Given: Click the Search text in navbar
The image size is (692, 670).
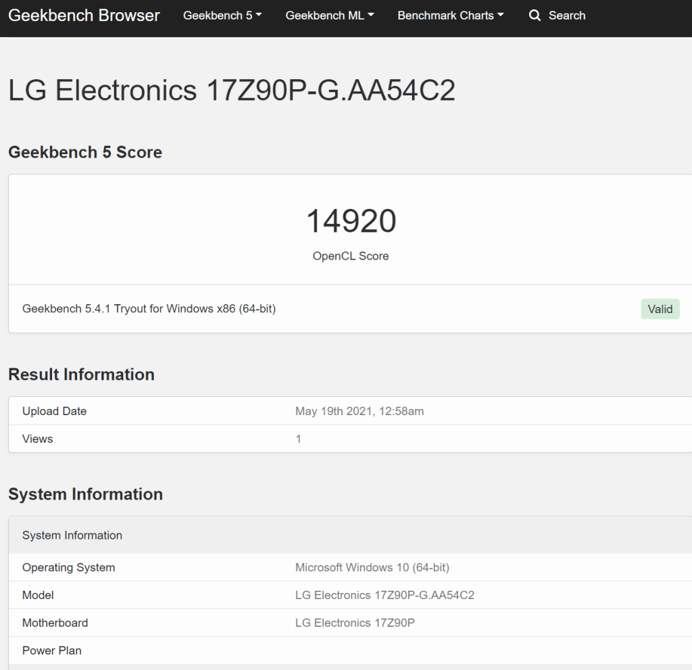Looking at the screenshot, I should point(566,16).
